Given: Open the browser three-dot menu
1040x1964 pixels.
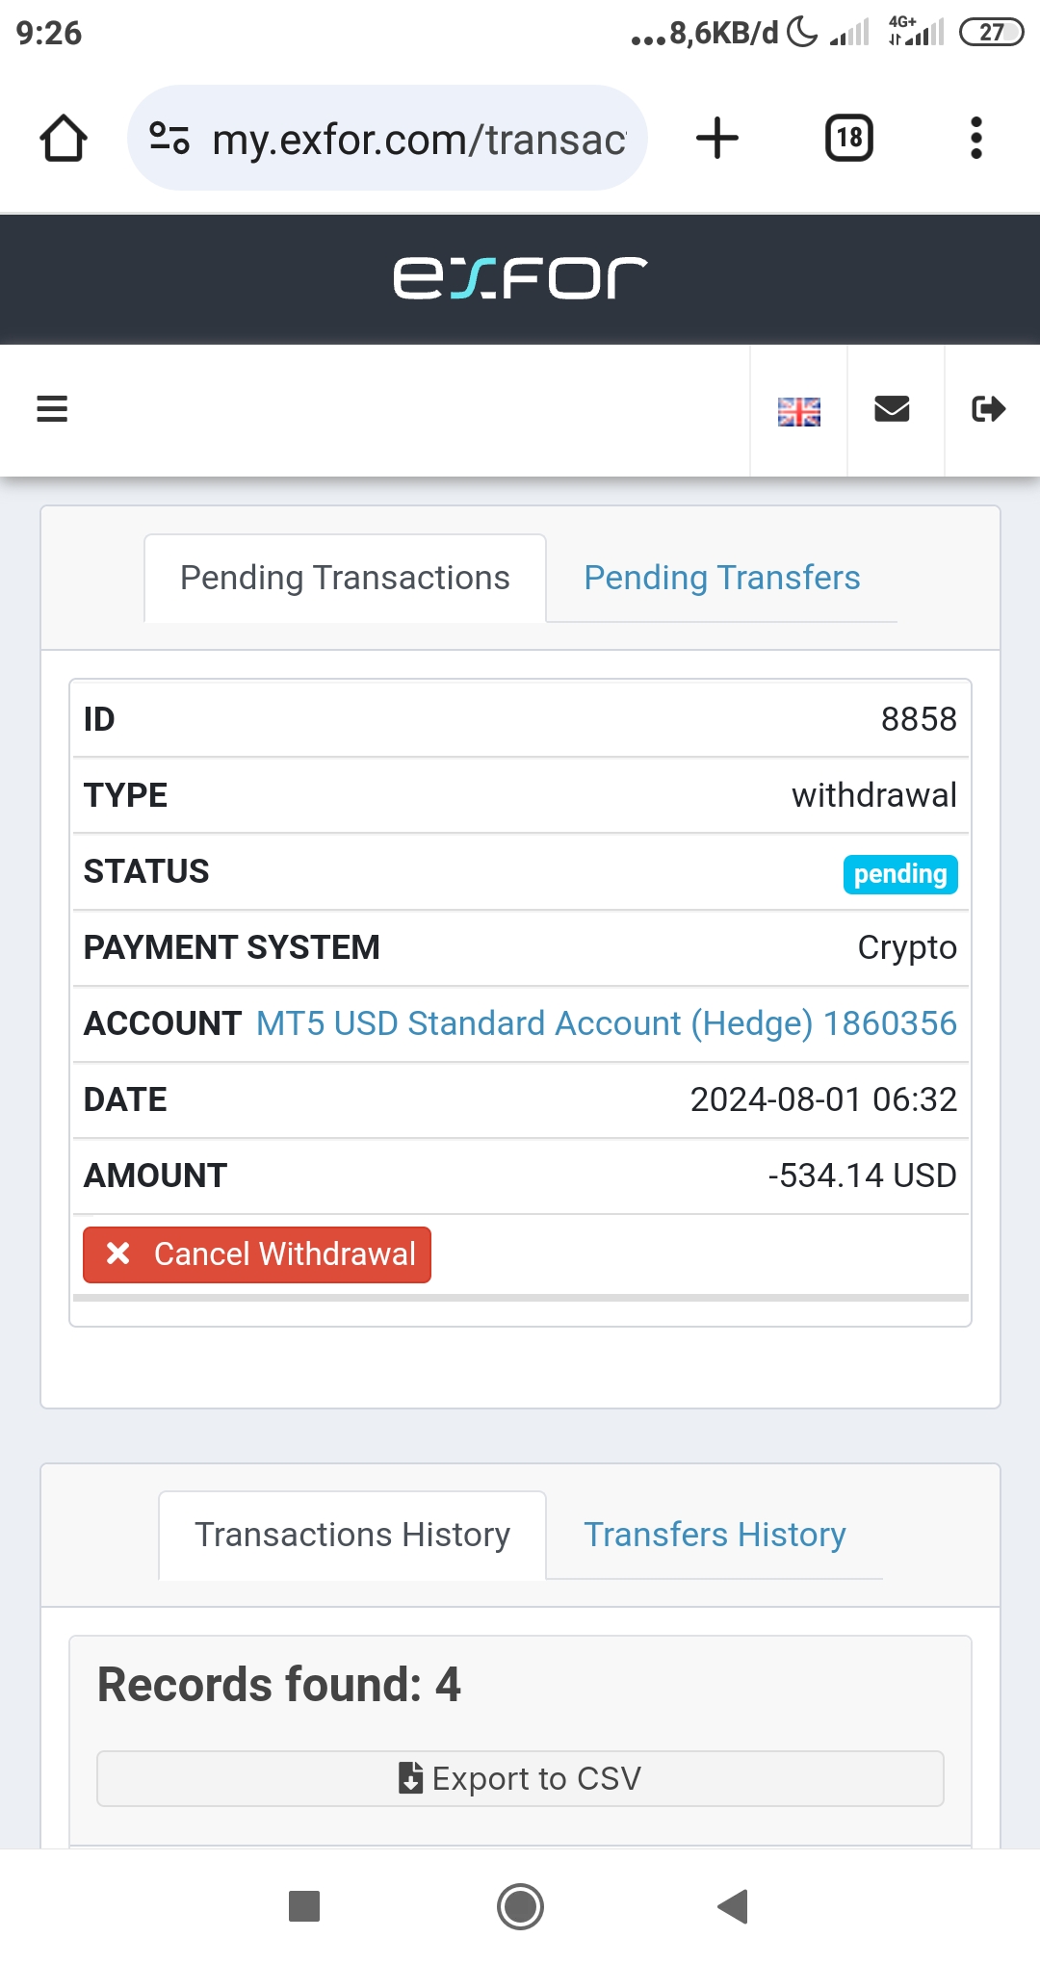Looking at the screenshot, I should [975, 138].
